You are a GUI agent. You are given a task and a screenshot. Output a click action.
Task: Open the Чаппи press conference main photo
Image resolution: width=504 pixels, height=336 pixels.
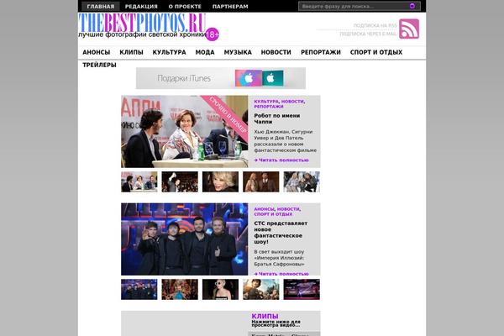(x=185, y=132)
